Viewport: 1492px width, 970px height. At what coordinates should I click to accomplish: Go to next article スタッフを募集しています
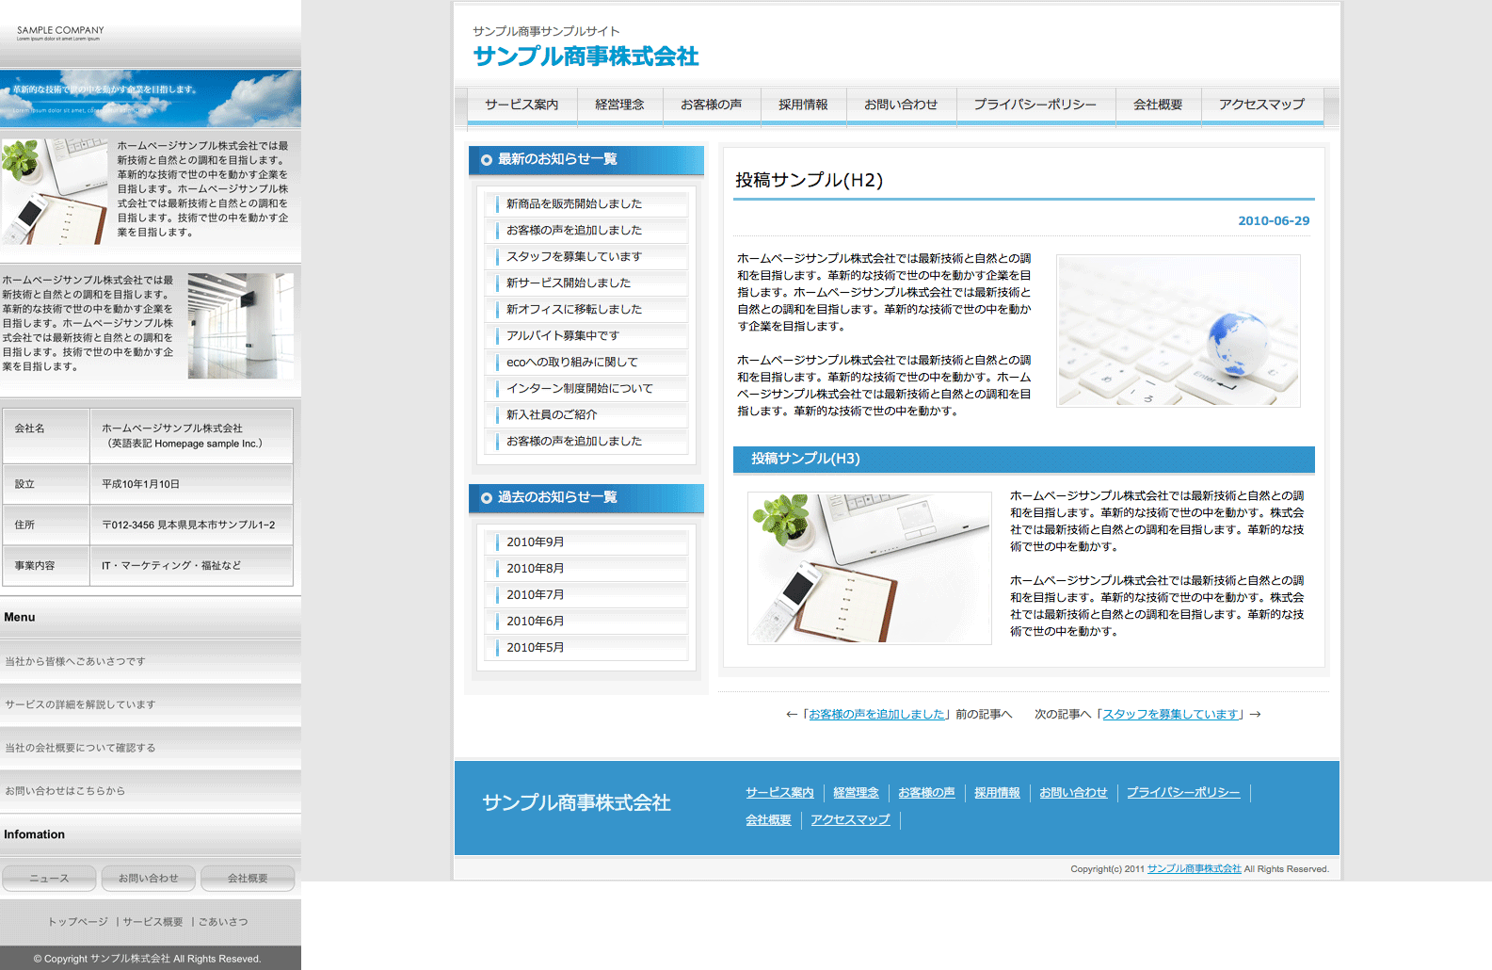pos(1170,715)
